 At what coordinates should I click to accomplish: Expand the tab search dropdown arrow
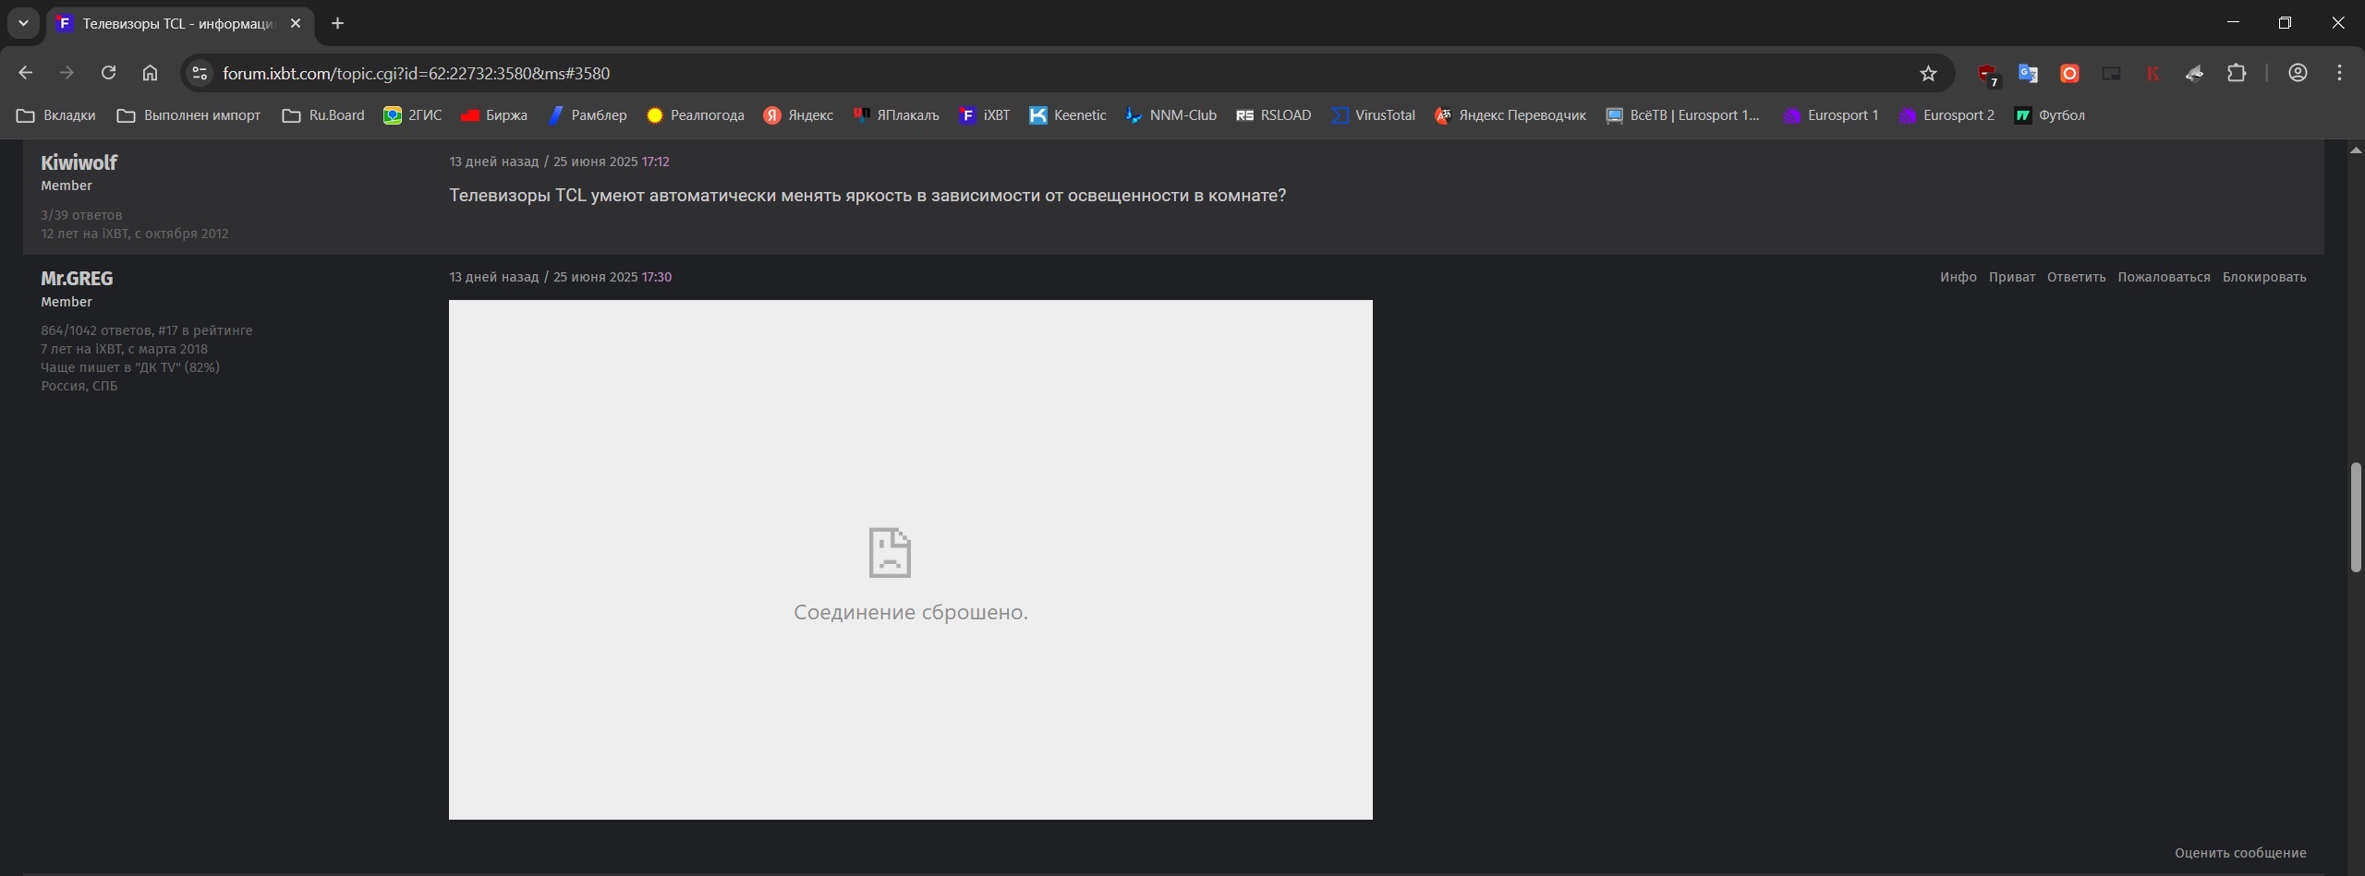point(23,23)
